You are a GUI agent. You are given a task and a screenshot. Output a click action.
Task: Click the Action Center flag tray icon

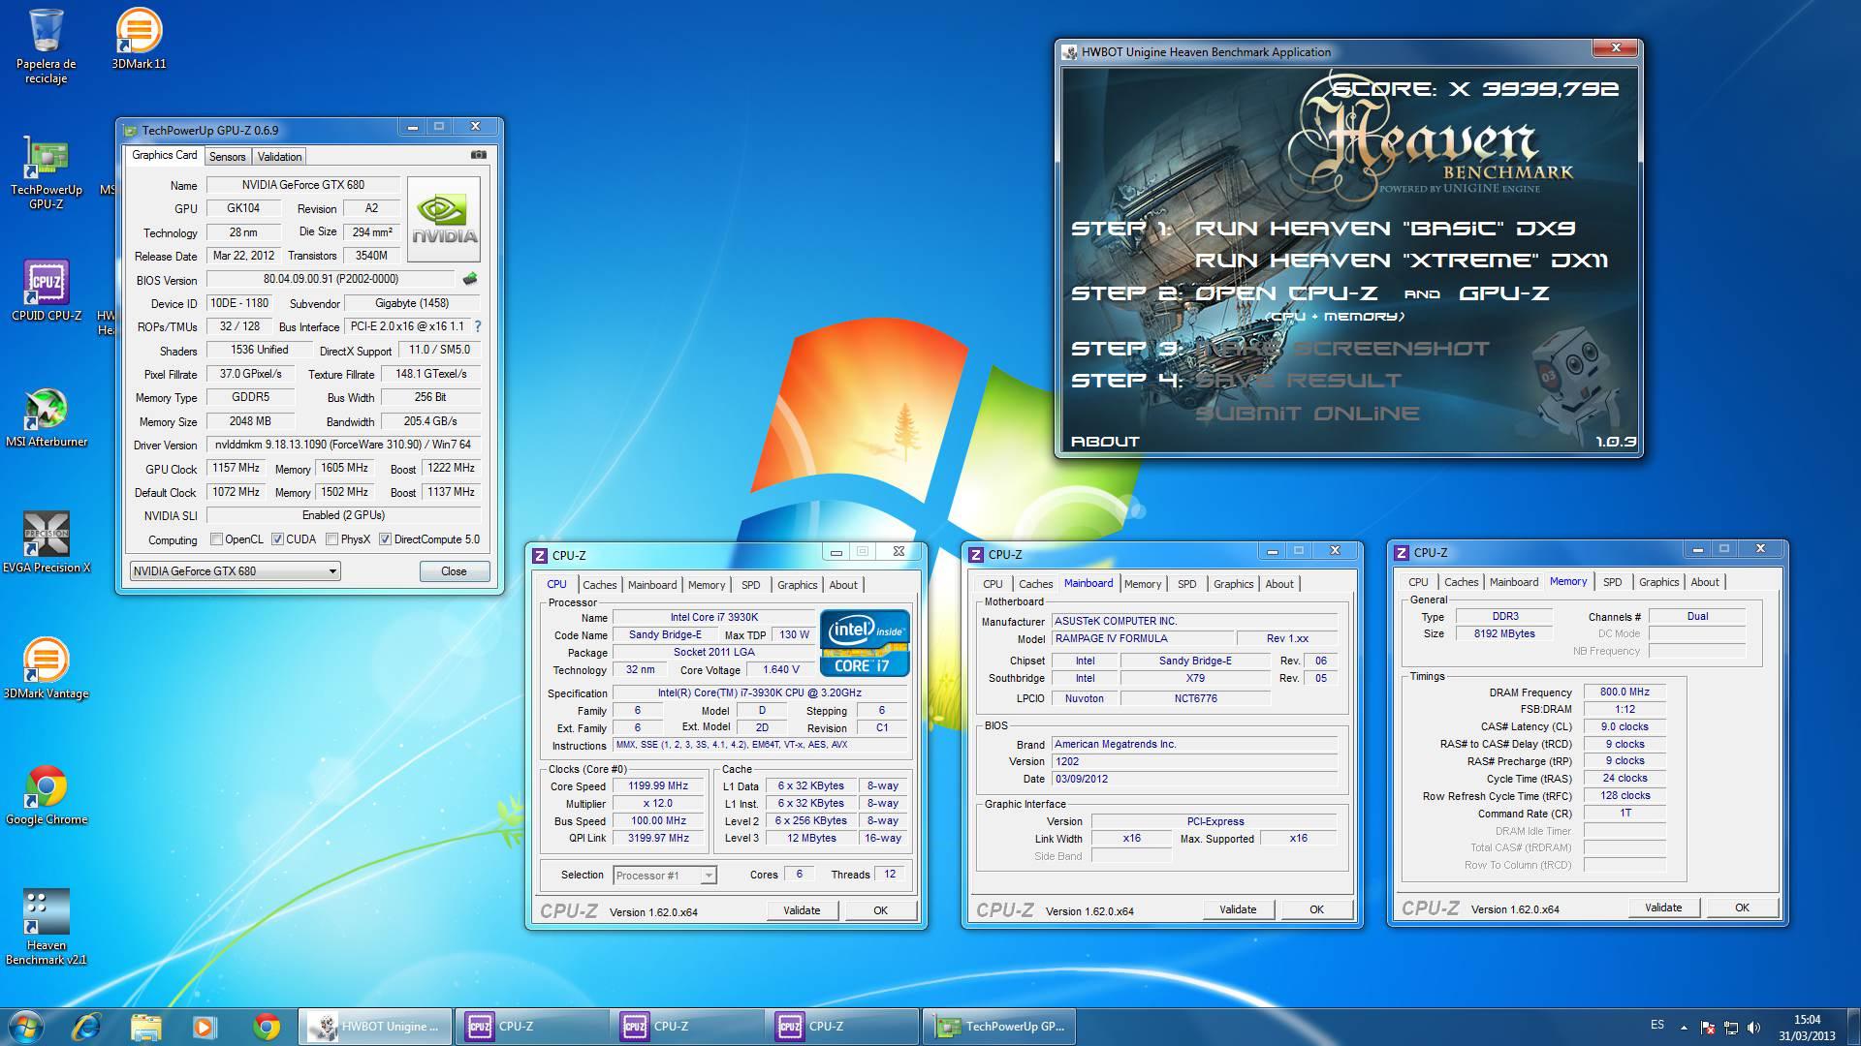tap(1707, 1027)
